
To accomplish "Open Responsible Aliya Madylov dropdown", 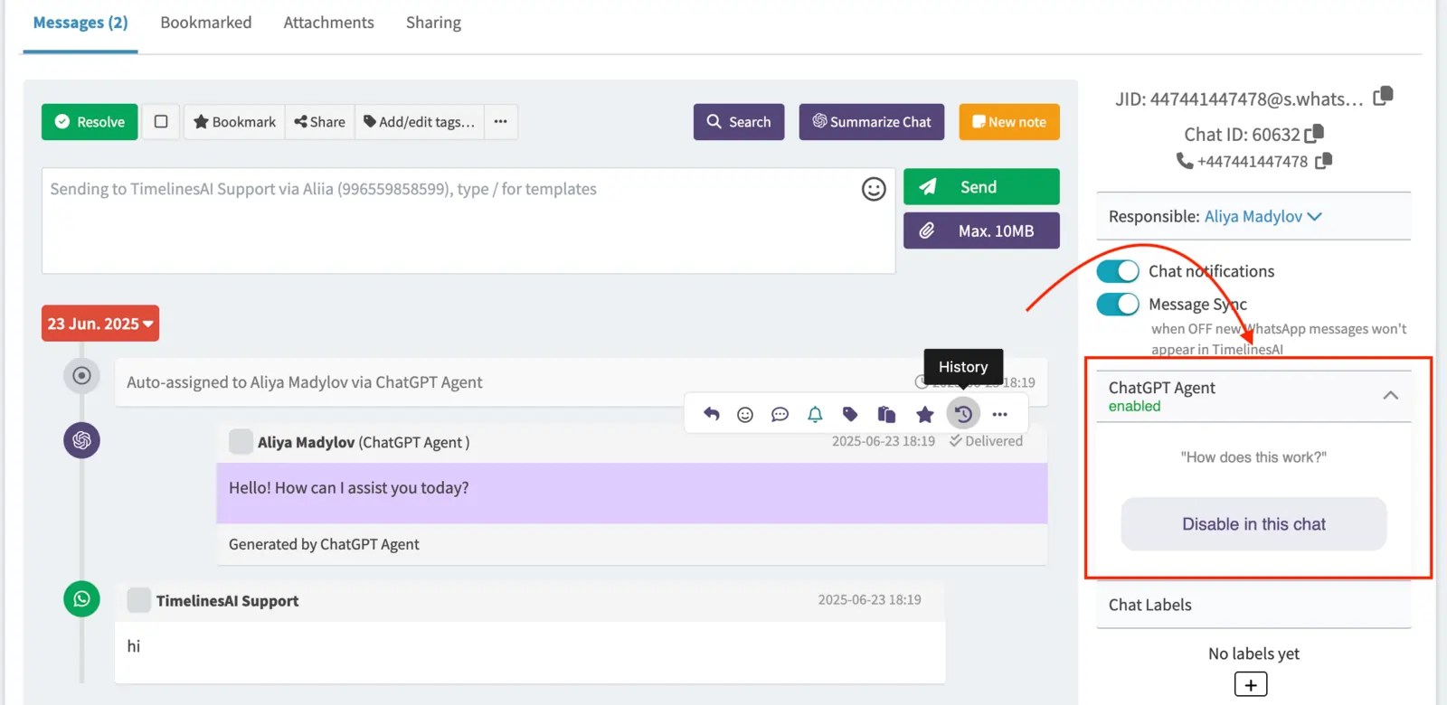I will 1263,217.
